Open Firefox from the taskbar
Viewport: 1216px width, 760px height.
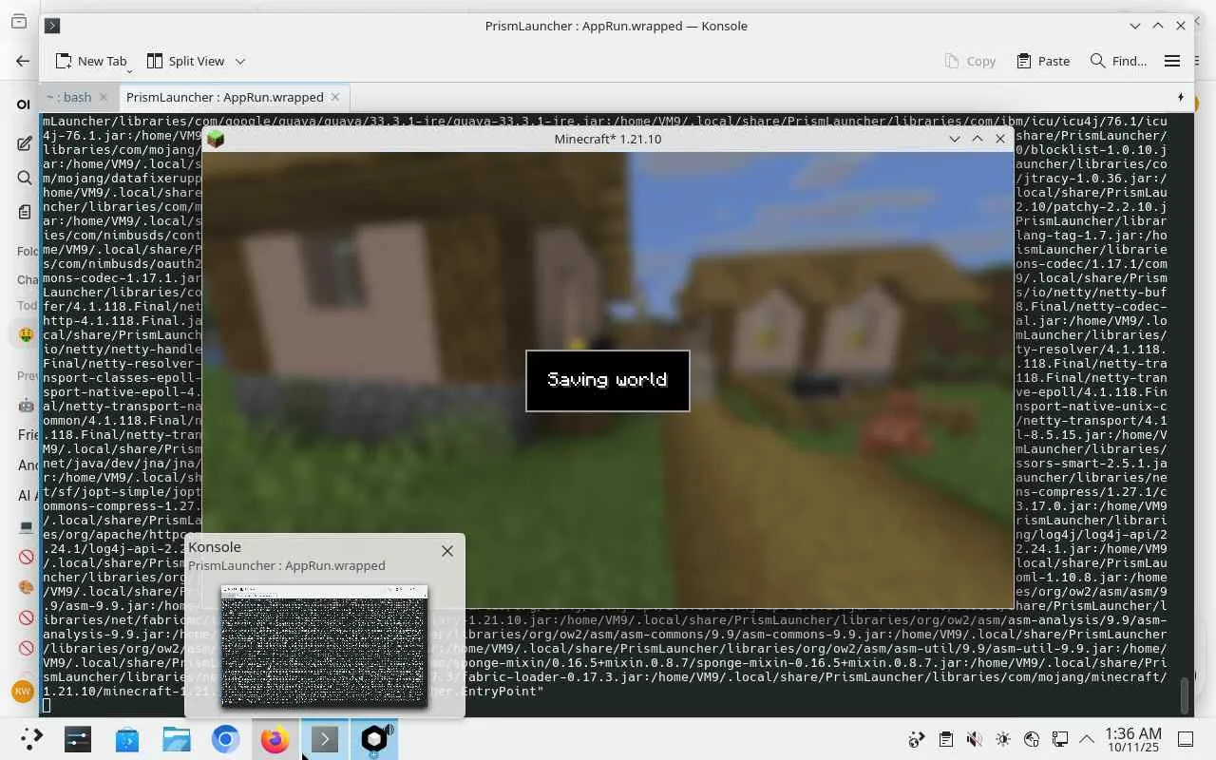pyautogui.click(x=275, y=739)
